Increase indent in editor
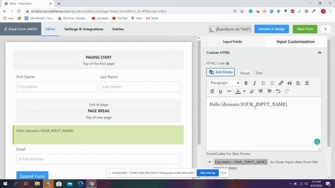This screenshot has height=188, width=335. [x=269, y=91]
